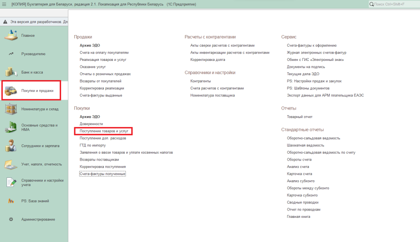Image resolution: width=420 pixels, height=242 pixels.
Task: Click the Основные средства и НМА icon
Action: coord(11,128)
